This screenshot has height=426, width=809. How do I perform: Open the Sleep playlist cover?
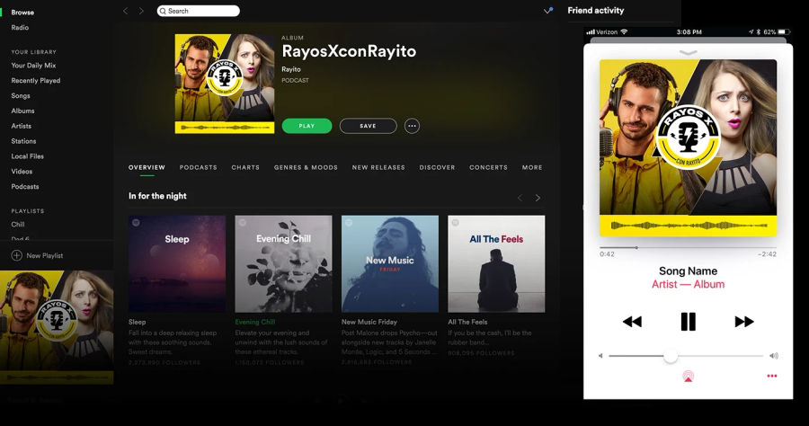[x=177, y=263]
